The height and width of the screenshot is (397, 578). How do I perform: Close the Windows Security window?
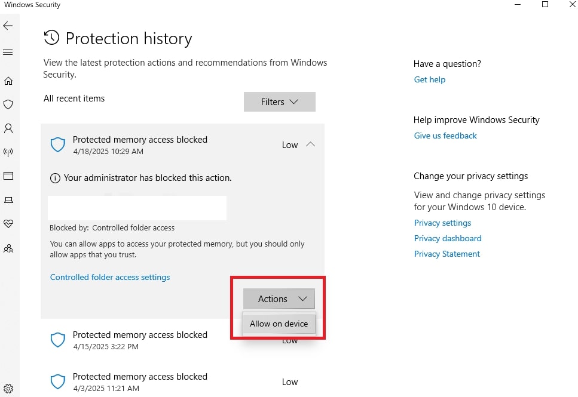572,4
